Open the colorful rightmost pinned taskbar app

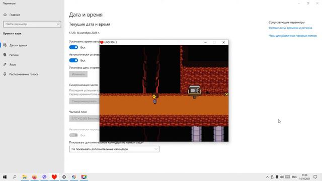point(84,176)
